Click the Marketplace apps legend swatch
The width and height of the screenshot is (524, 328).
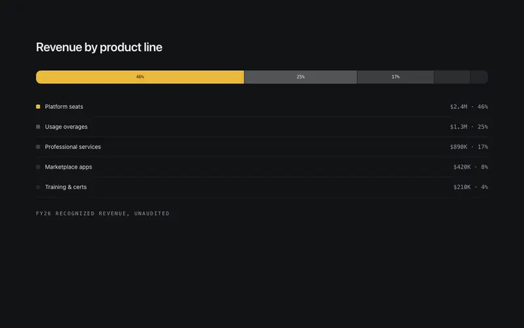38,167
